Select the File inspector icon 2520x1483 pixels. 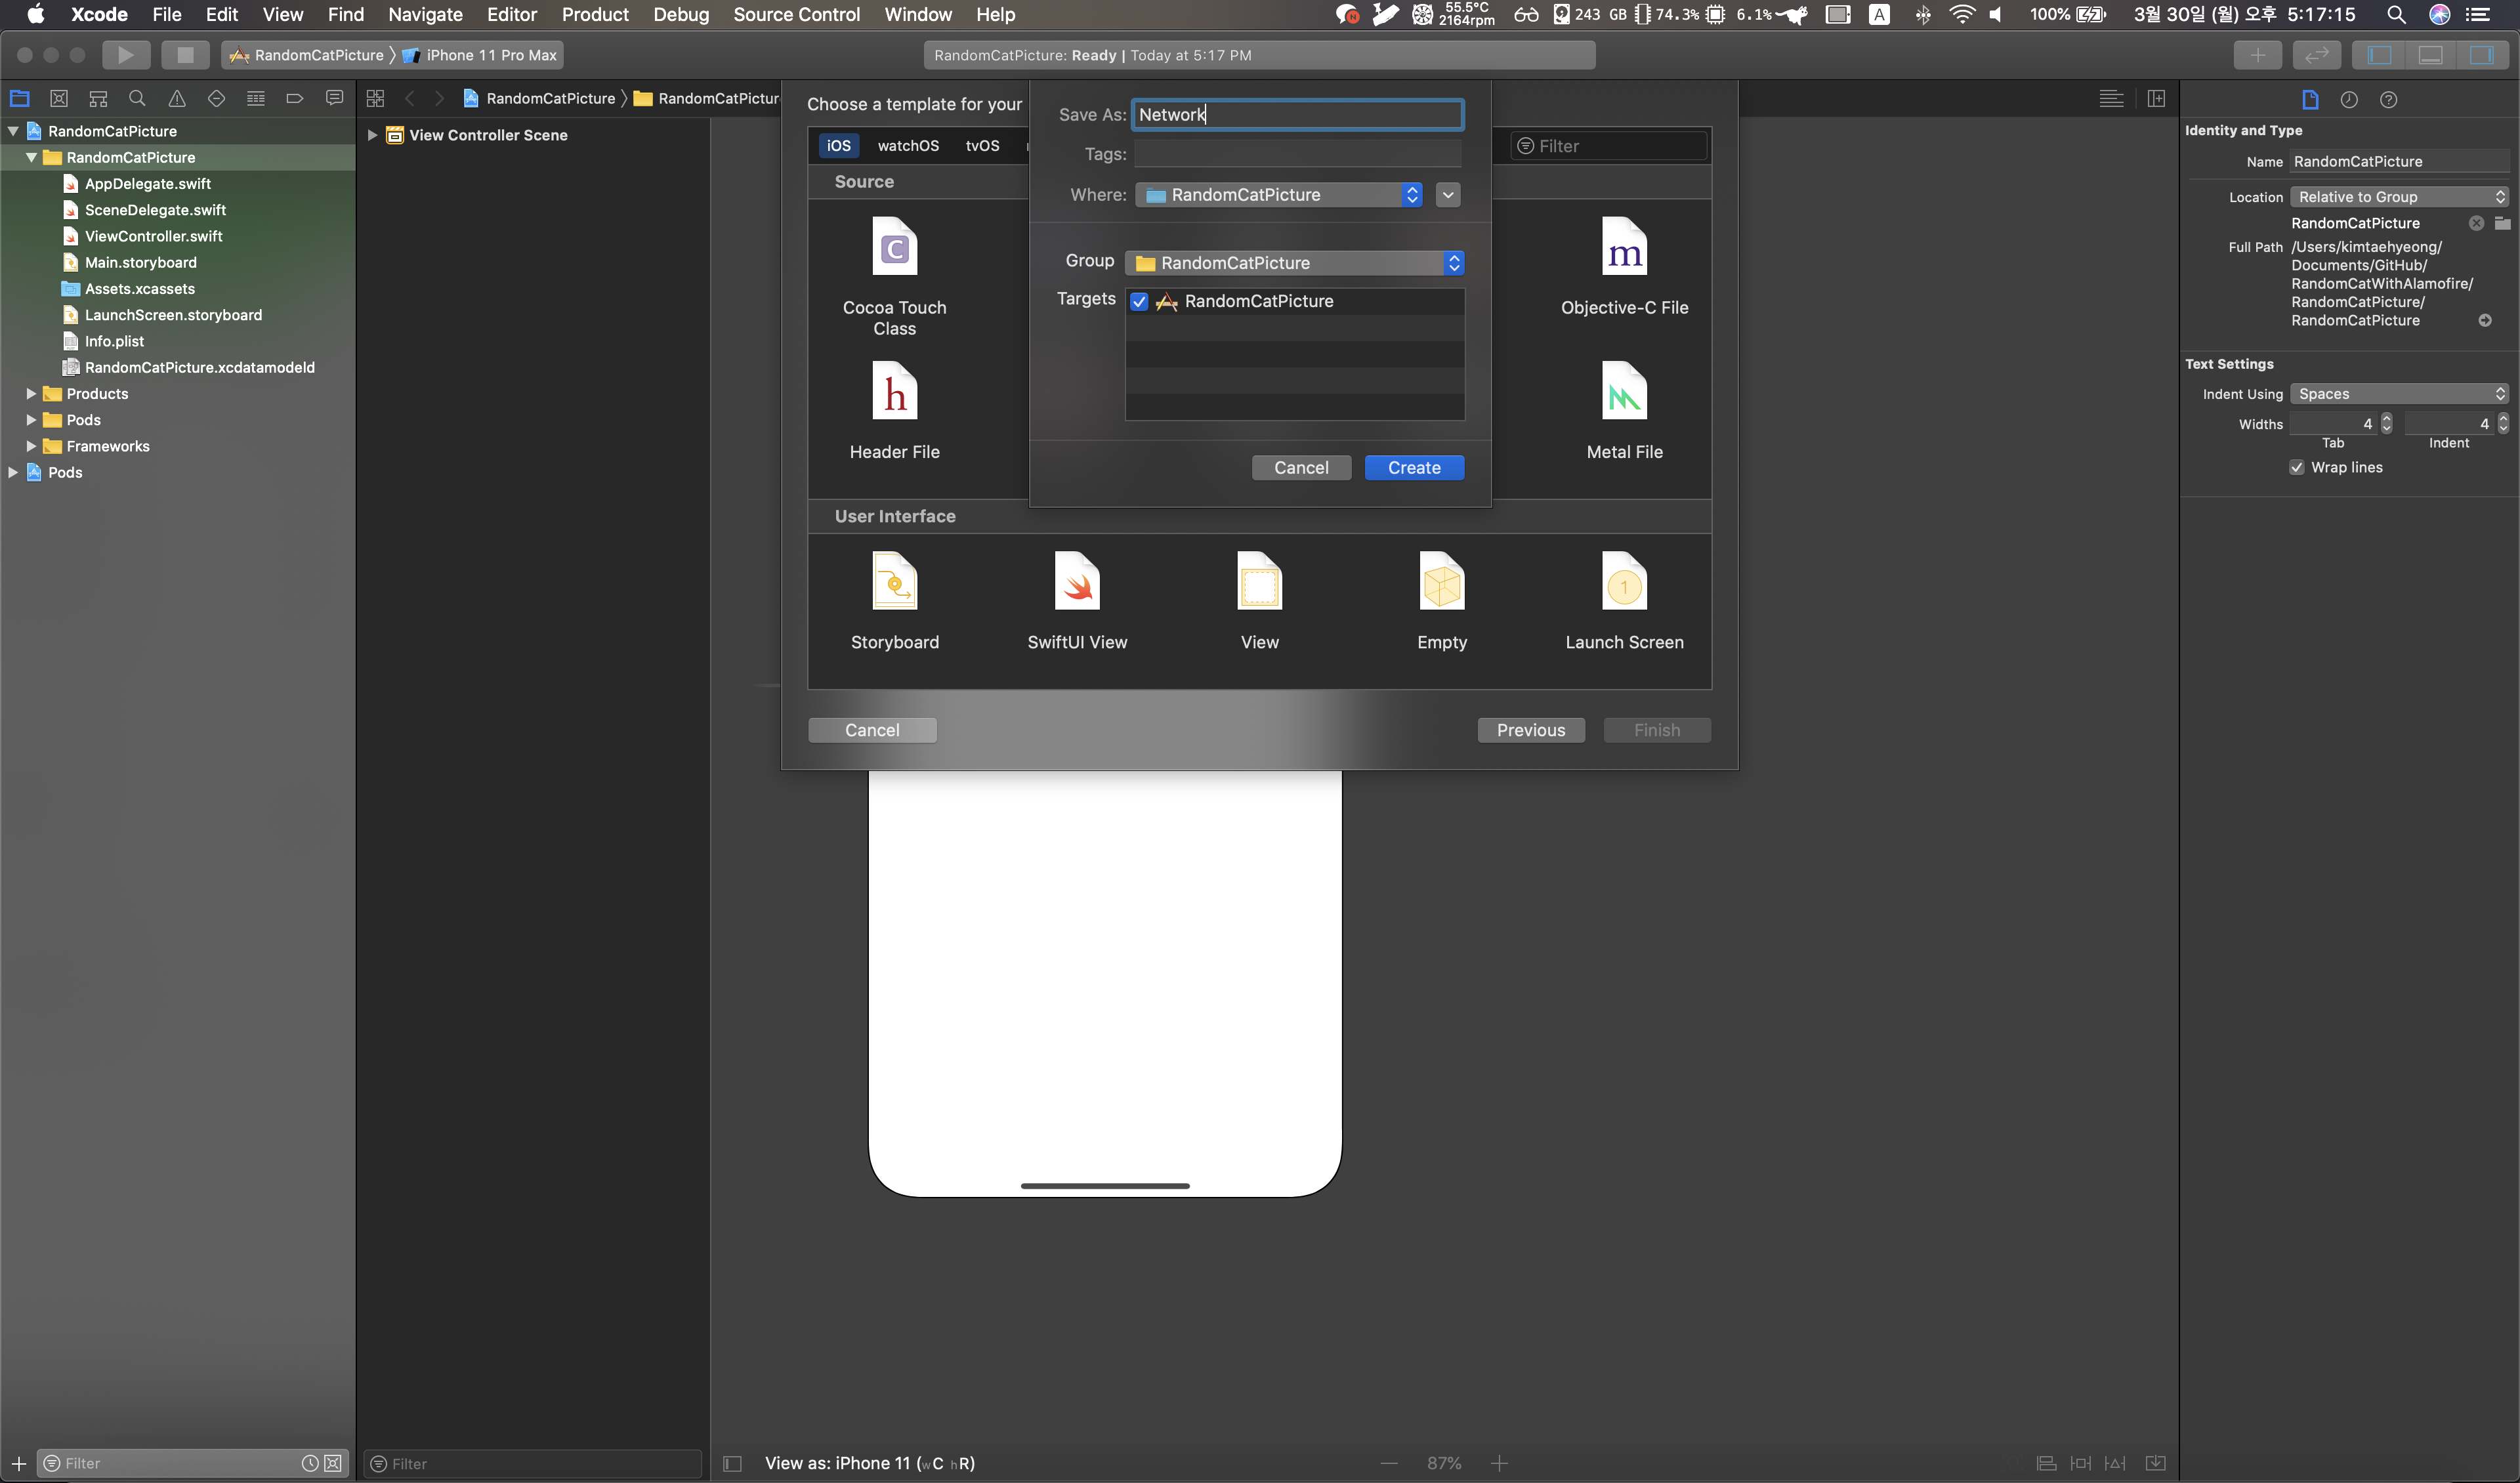click(x=2310, y=99)
